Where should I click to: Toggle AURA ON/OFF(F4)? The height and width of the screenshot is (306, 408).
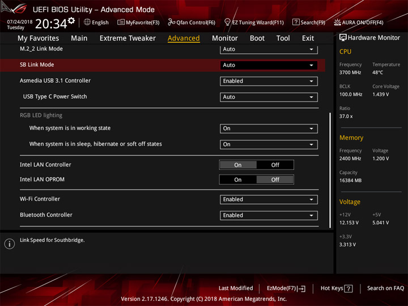point(359,22)
